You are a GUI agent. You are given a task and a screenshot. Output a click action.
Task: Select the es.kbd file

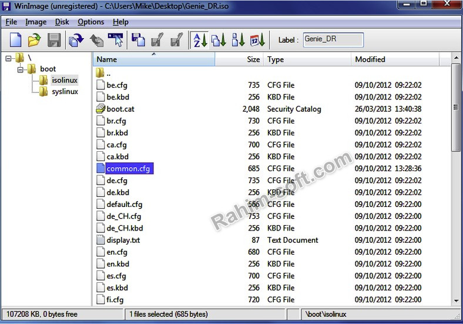(118, 288)
